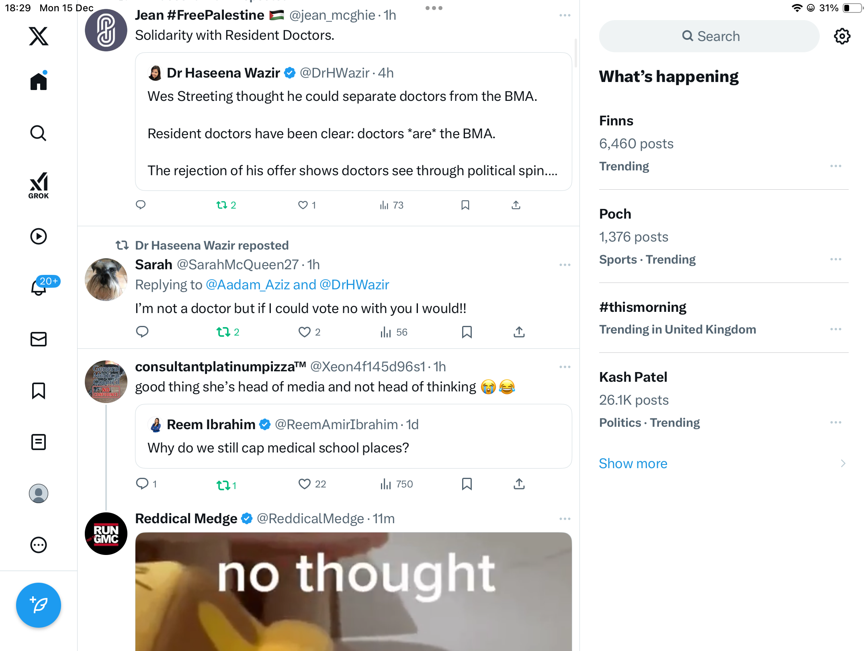
Task: Open the Bookmarks sidebar icon
Action: point(39,391)
